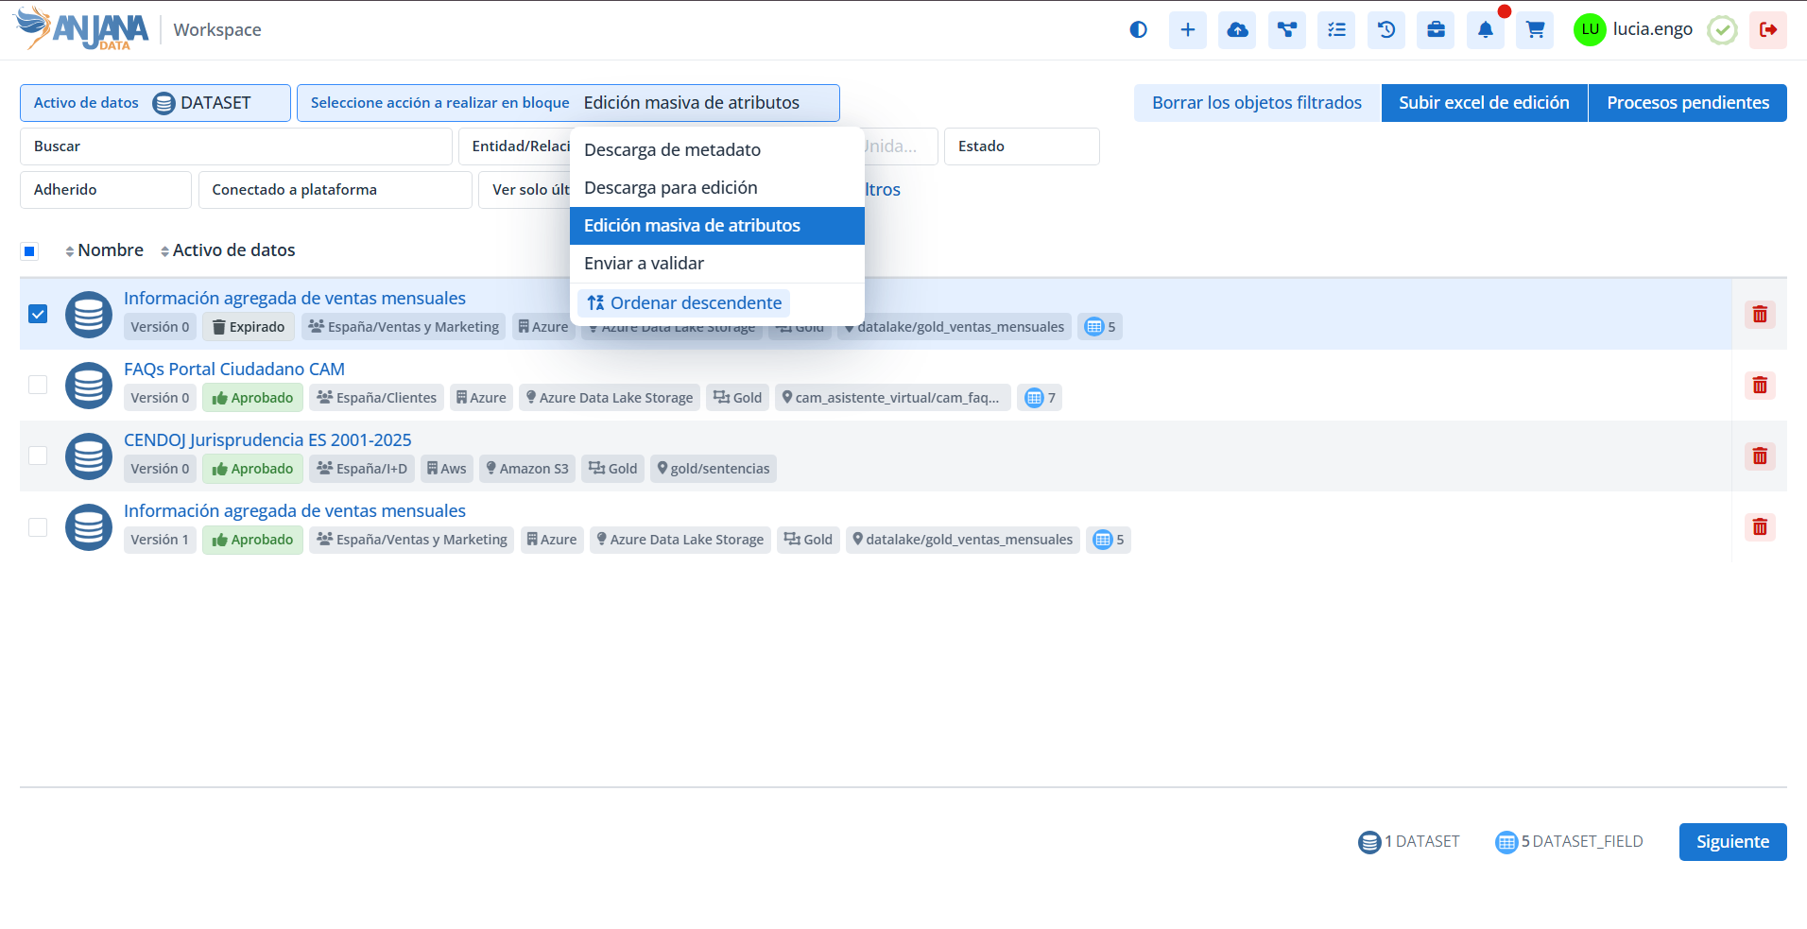Viewport: 1807px width, 929px height.
Task: Open the shopping cart icon
Action: point(1536,30)
